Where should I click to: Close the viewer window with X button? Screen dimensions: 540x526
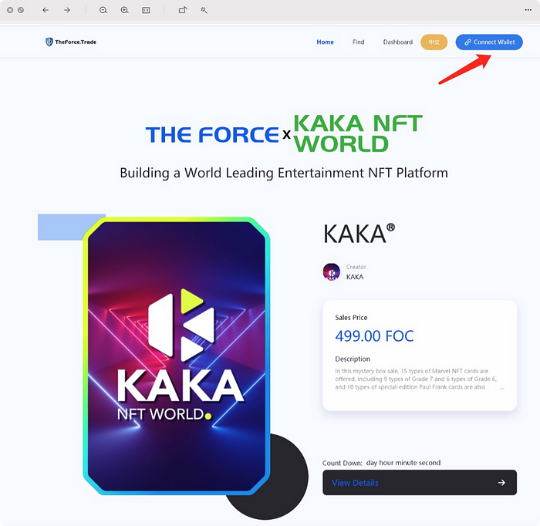10,10
